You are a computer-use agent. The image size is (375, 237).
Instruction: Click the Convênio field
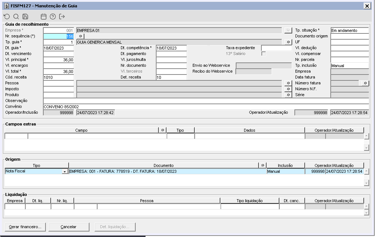(x=206, y=106)
